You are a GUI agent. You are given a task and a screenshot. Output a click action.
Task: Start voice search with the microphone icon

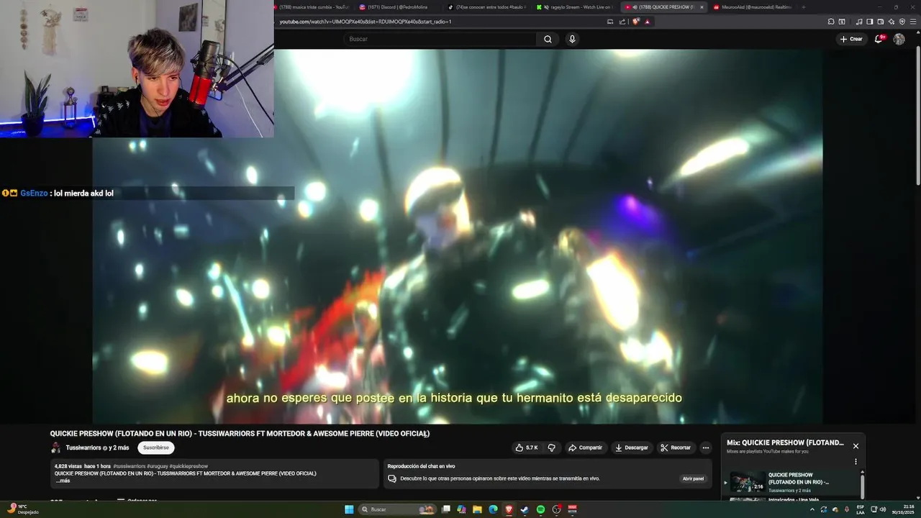point(572,39)
